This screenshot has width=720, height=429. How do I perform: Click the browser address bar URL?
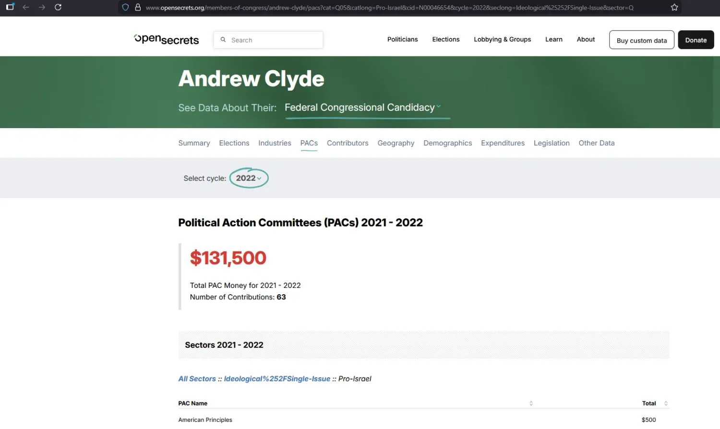coord(389,8)
